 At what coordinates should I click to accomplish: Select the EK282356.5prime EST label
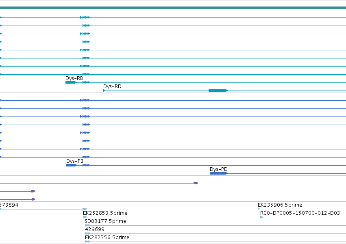click(107, 238)
